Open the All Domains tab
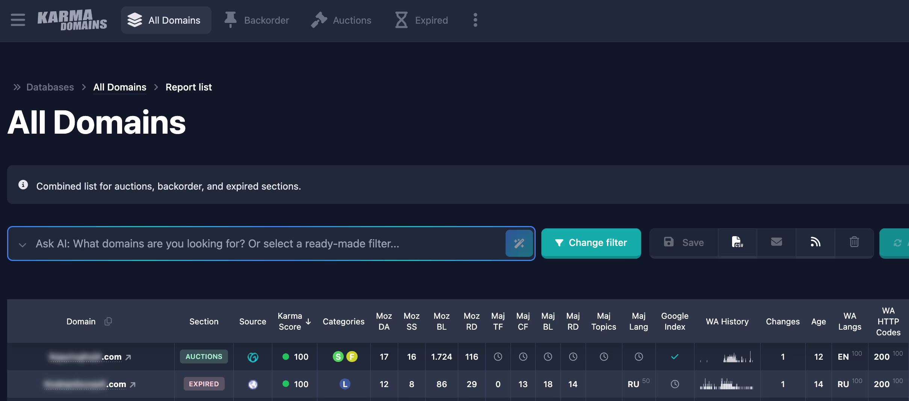 tap(166, 20)
